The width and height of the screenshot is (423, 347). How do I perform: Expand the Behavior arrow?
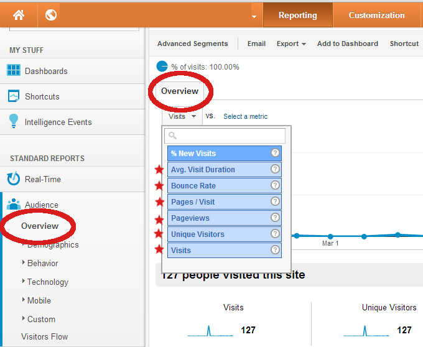coord(24,262)
